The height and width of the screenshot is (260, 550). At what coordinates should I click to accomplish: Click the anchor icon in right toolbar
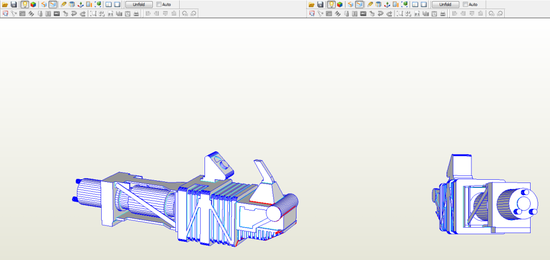point(386,4)
